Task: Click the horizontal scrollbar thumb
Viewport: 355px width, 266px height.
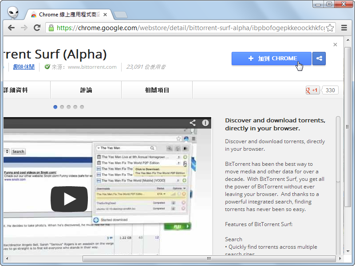Action: pyautogui.click(x=209, y=258)
